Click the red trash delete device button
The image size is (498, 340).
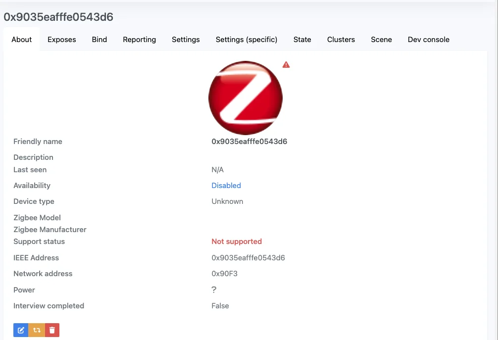tap(52, 330)
